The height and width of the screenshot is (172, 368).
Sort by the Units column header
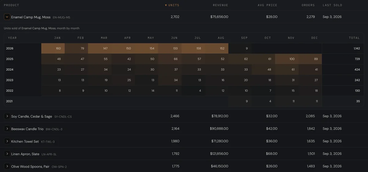pos(172,5)
